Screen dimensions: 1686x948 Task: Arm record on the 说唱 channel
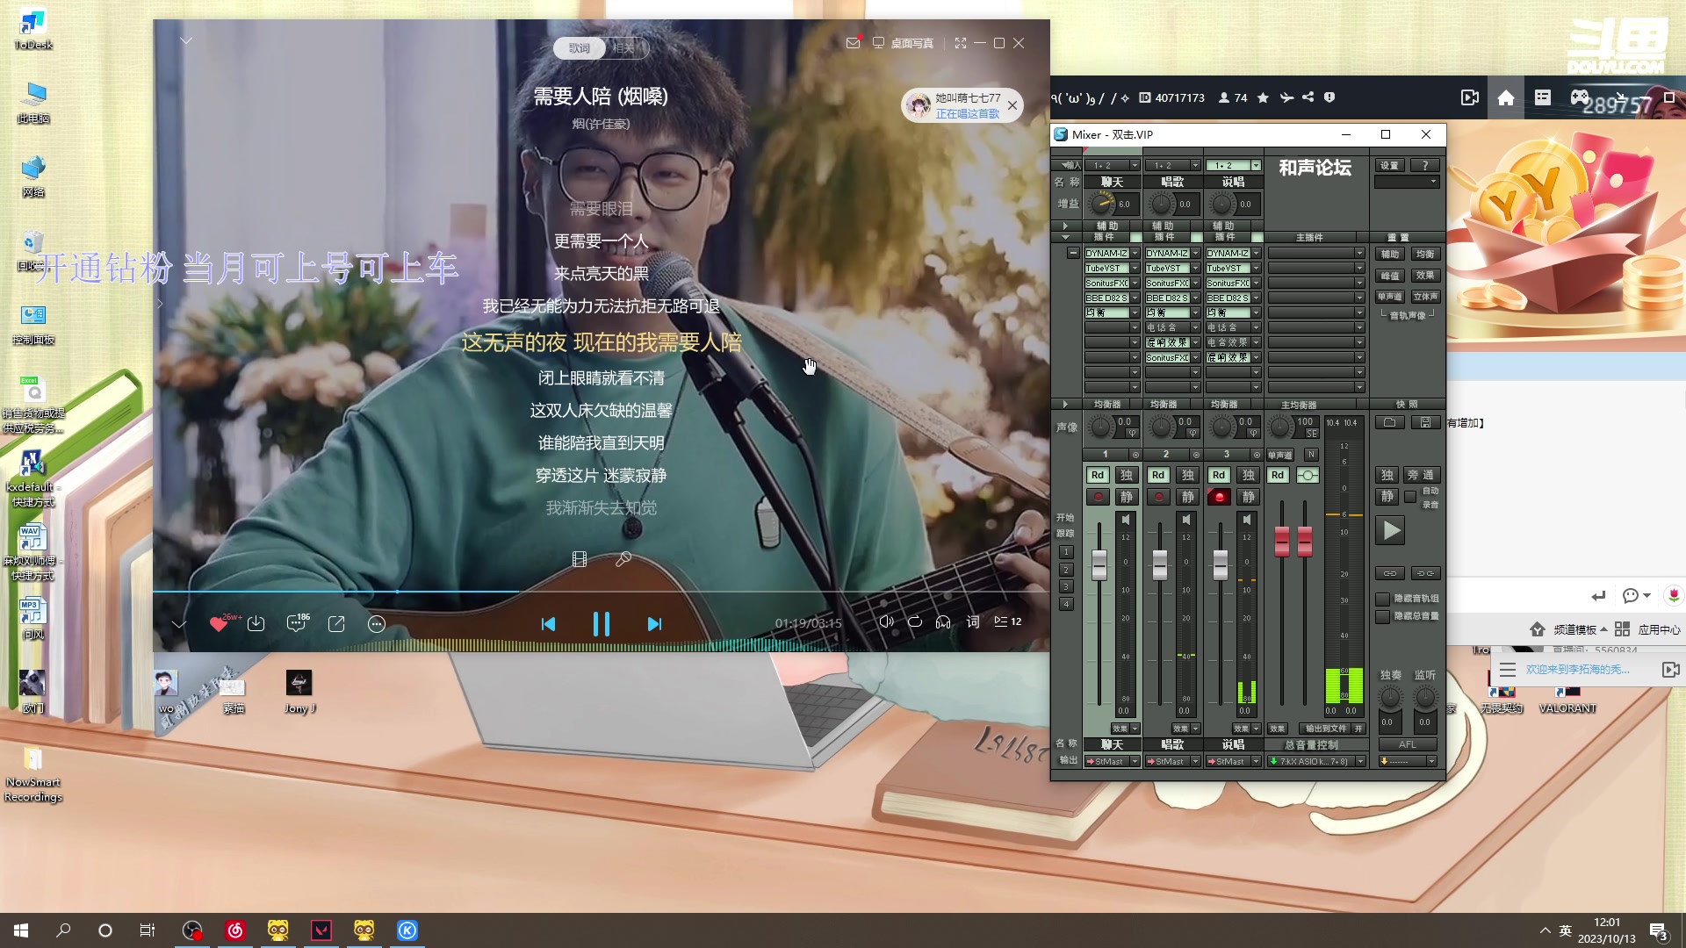coord(1219,497)
